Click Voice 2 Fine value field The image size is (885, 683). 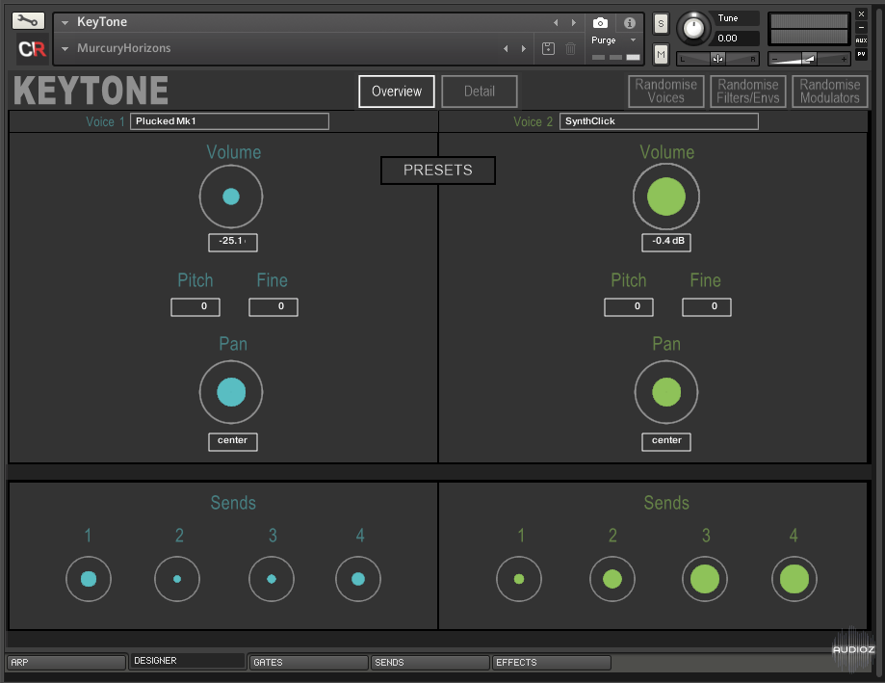(x=707, y=307)
